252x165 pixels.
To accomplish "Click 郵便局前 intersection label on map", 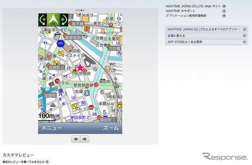I will pyautogui.click(x=73, y=38).
